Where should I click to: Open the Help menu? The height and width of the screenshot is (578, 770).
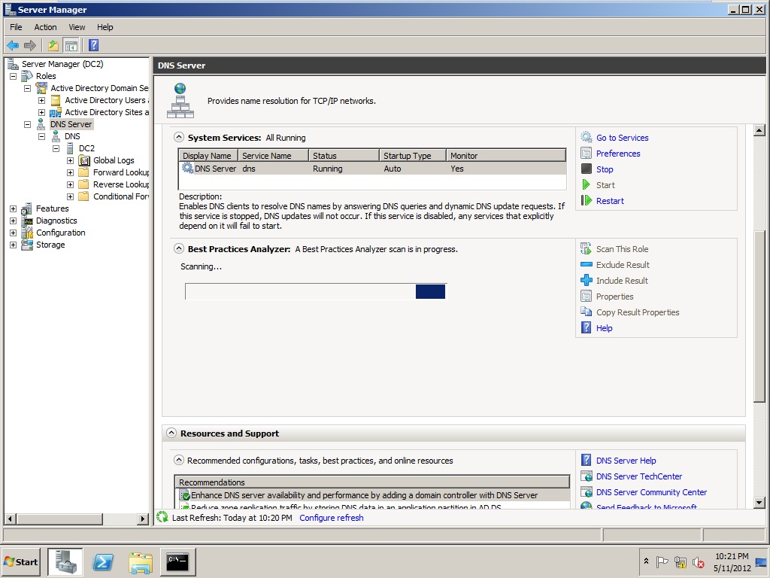105,27
